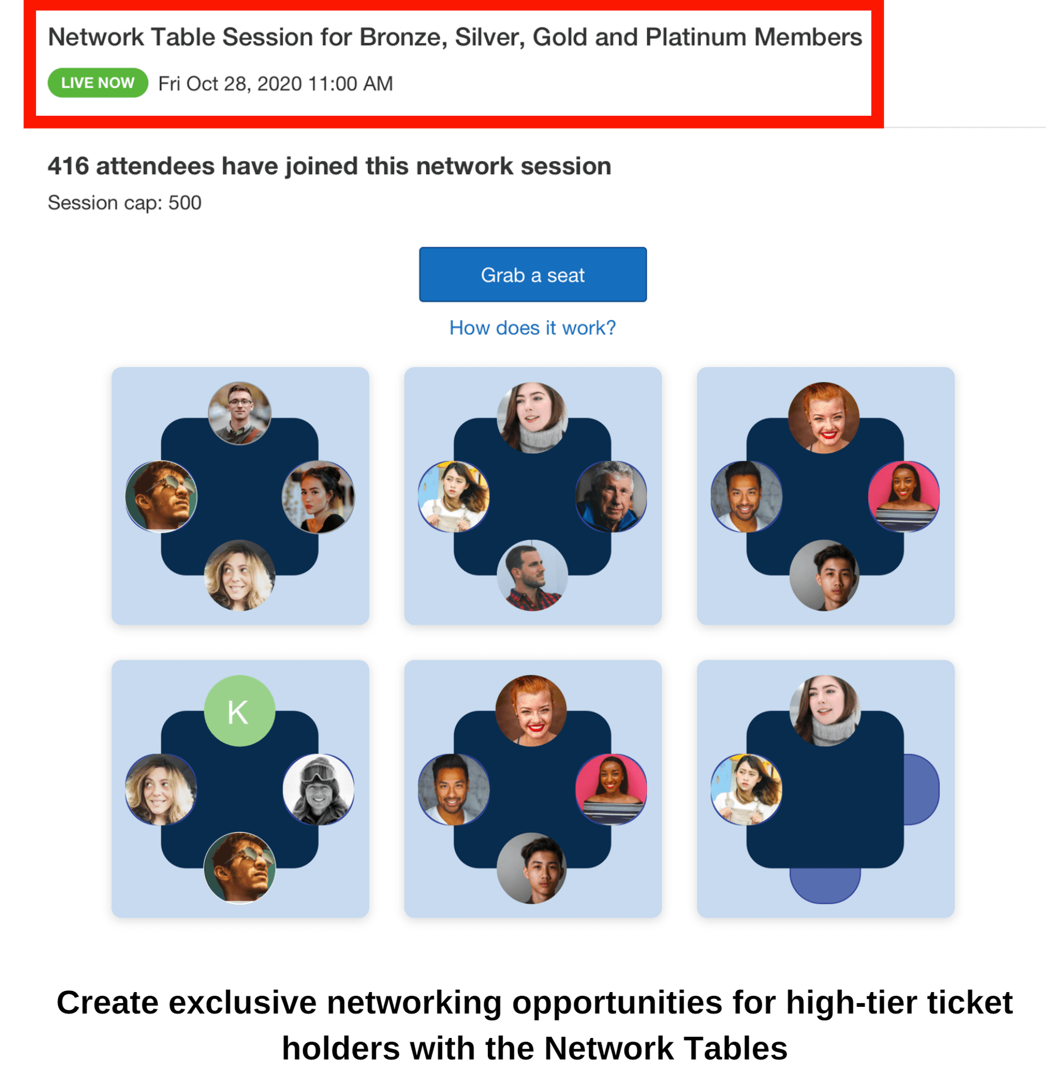Take the empty right seat at the unfilled table
Image resolution: width=1050 pixels, height=1076 pixels.
click(920, 789)
